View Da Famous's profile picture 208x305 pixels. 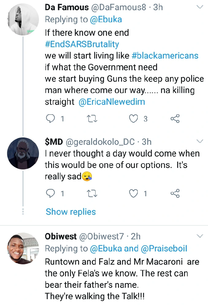(x=23, y=20)
